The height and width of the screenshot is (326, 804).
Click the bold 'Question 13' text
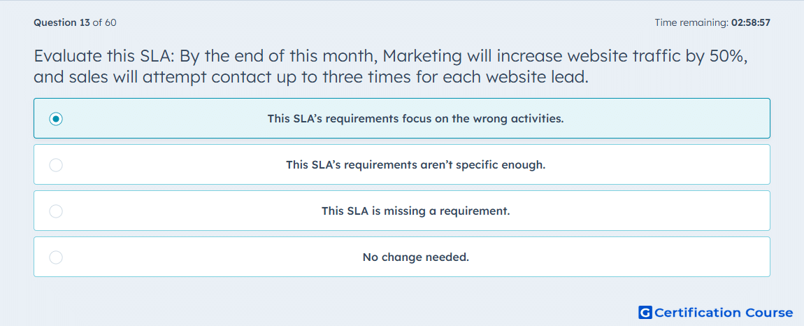tap(62, 22)
